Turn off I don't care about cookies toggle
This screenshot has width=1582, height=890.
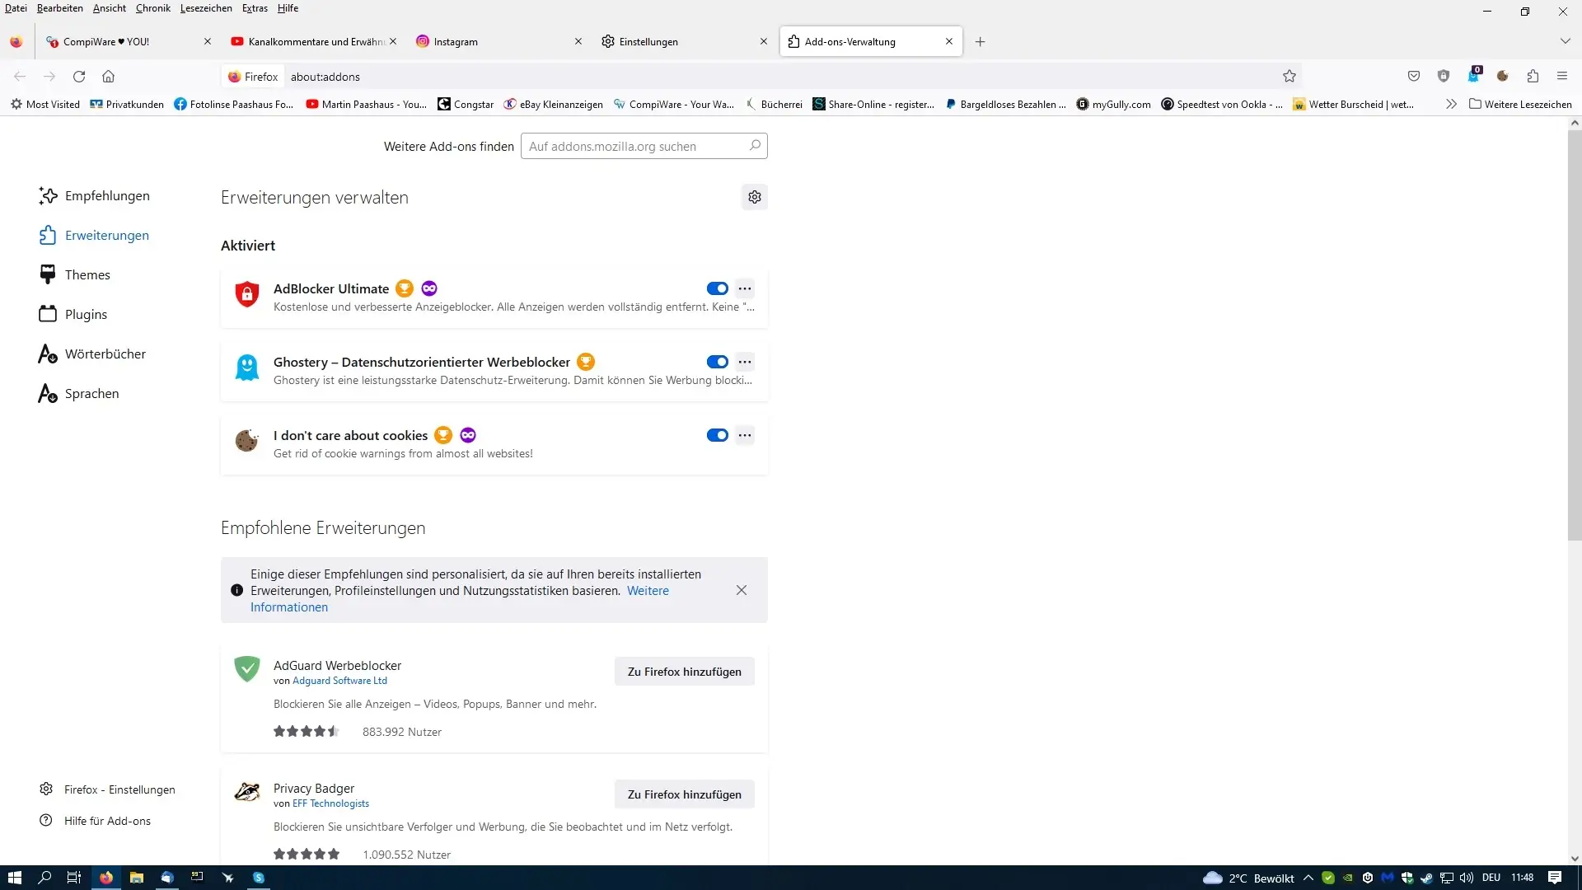tap(718, 435)
